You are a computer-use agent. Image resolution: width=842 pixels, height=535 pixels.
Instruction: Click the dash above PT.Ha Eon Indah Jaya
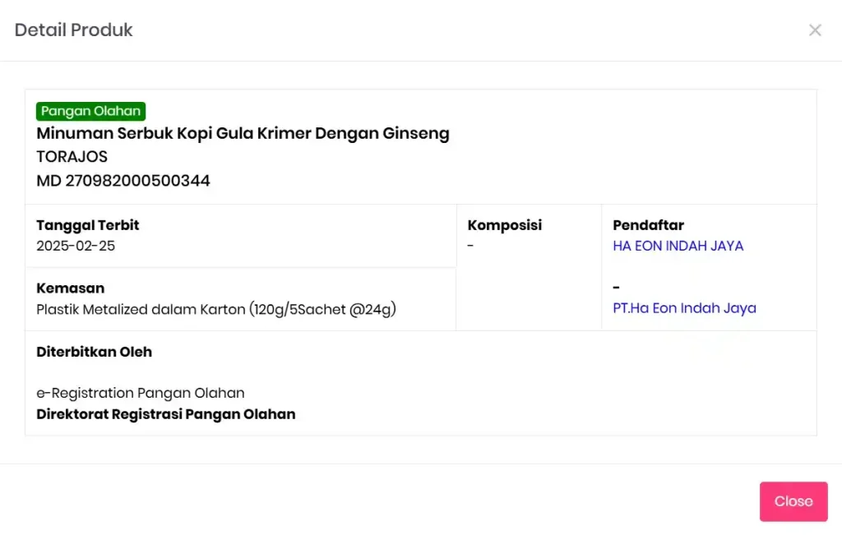(x=616, y=288)
